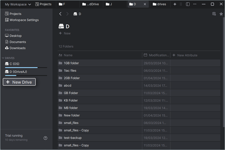Click the tab drag handle dots icon
Viewport: 225px width, 150px height.
tap(181, 4)
